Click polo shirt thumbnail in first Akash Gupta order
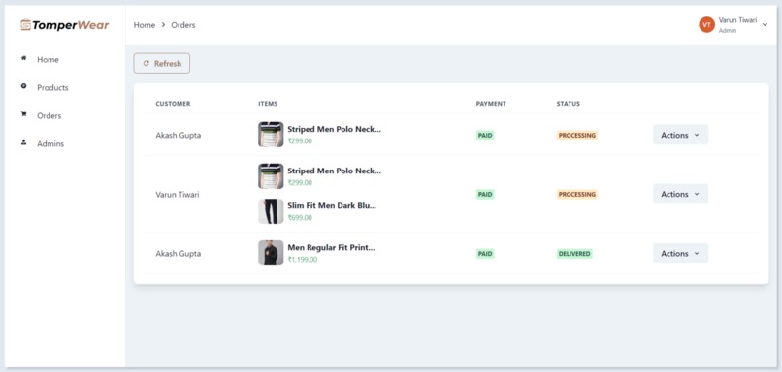Image resolution: width=782 pixels, height=372 pixels. (271, 135)
